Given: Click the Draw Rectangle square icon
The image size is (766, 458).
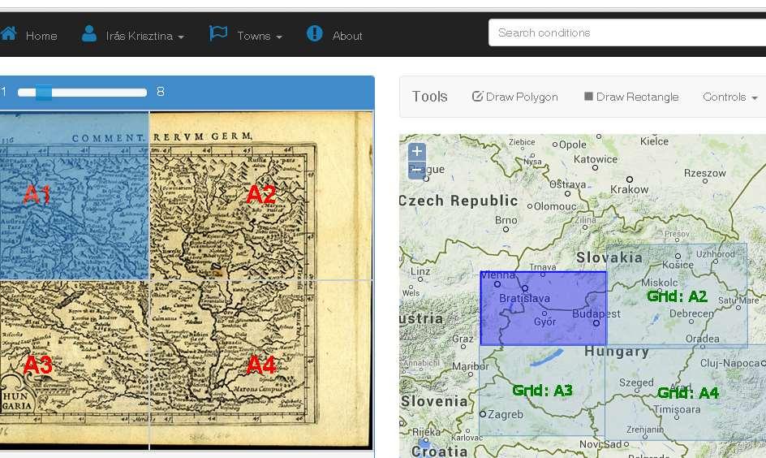Looking at the screenshot, I should (588, 96).
